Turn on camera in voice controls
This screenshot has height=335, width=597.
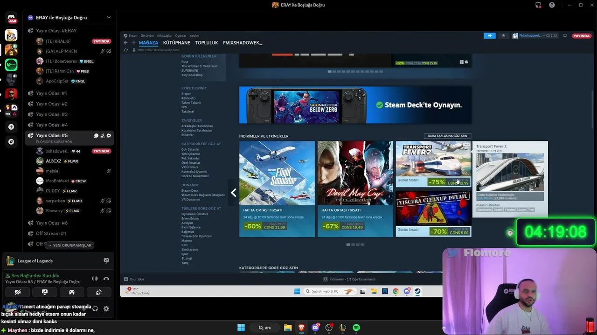[18, 292]
